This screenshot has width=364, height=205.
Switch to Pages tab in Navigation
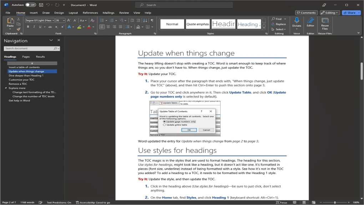26,57
